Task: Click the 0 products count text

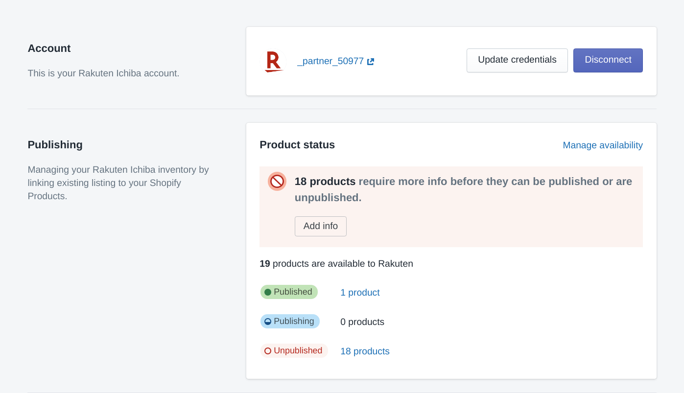Action: (x=362, y=322)
